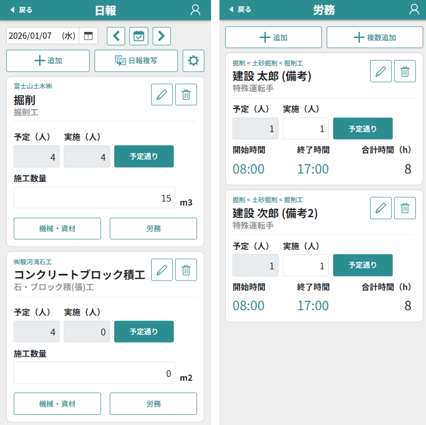Open 労務 for コンクリートブロック積工 entry
The image size is (426, 425).
pos(153,403)
